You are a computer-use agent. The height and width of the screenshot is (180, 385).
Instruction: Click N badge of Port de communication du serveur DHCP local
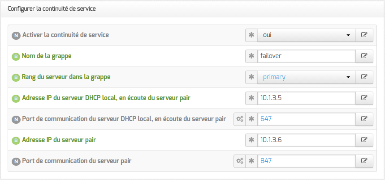point(16,120)
